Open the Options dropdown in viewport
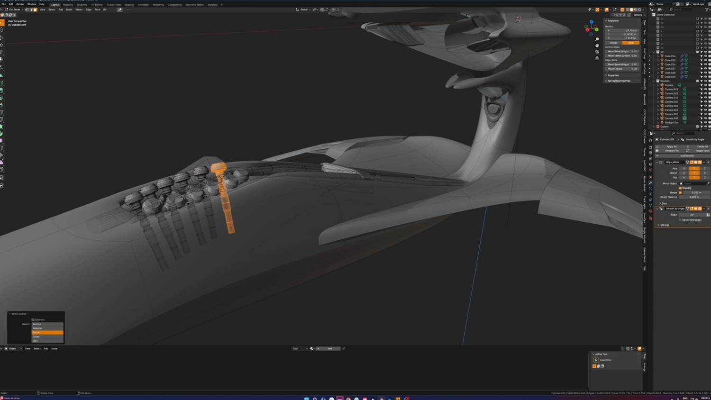 [x=638, y=15]
